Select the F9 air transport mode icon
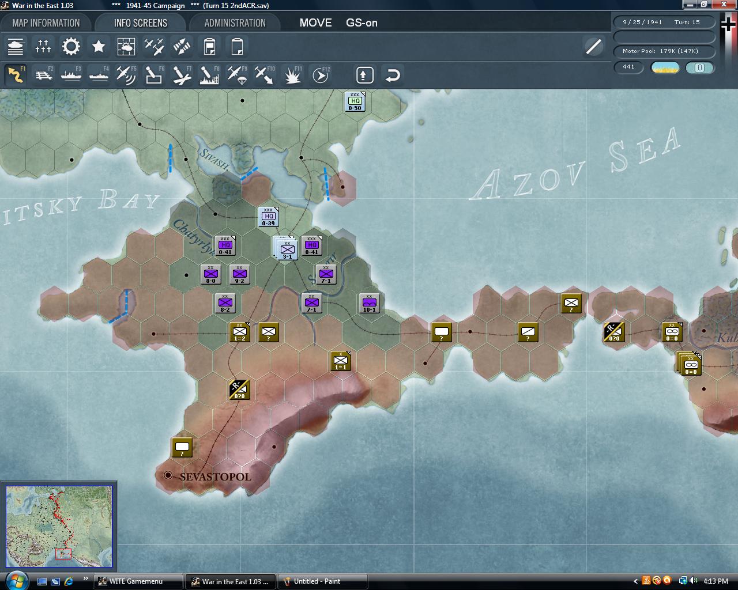This screenshot has height=590, width=738. (237, 75)
